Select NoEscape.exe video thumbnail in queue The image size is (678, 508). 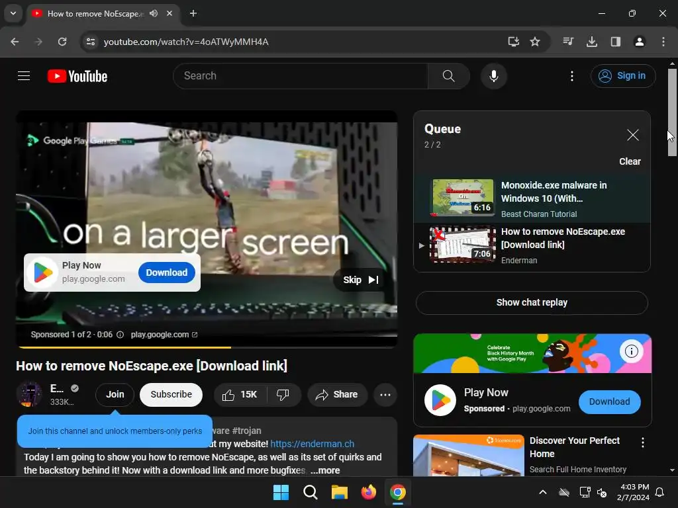click(463, 245)
